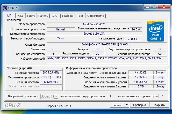Click the 101.98 МГц bus speed value
Screen dimensions: 172x114
51,82
